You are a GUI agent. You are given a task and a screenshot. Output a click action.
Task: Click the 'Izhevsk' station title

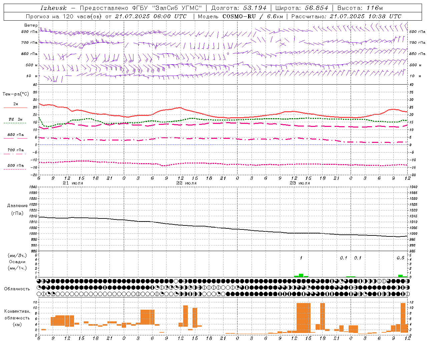click(53, 8)
